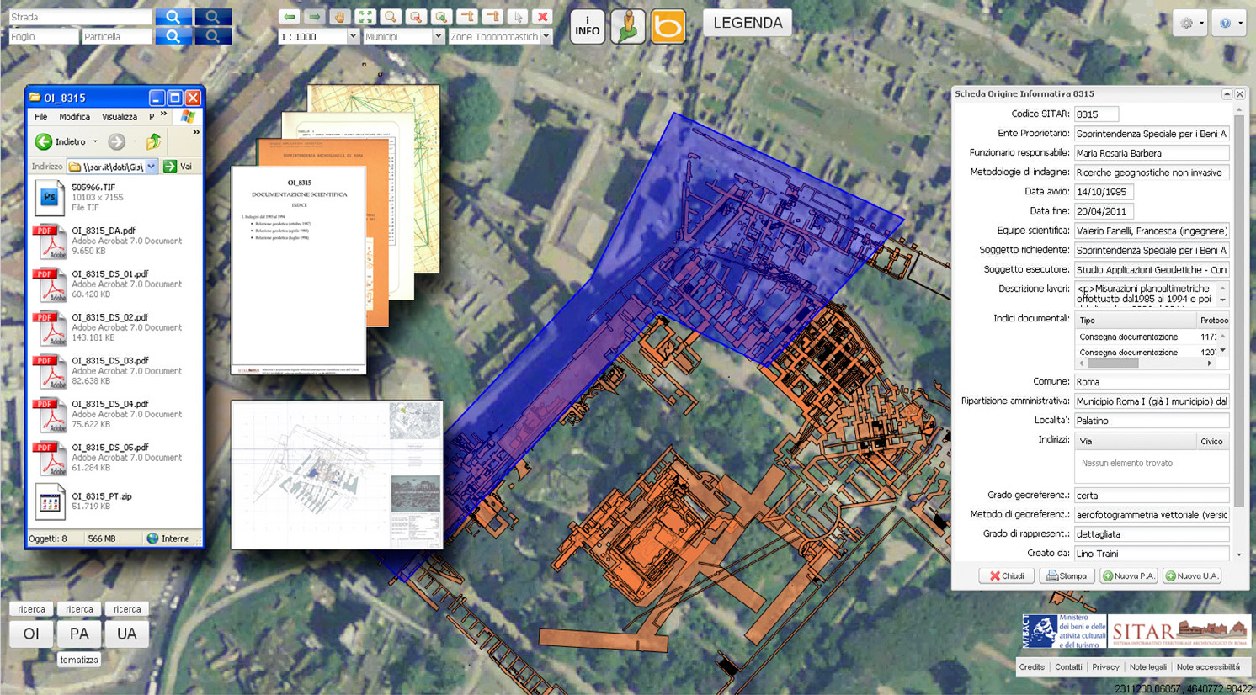This screenshot has width=1256, height=695.
Task: Open the help question mark dropdown
Action: pyautogui.click(x=1228, y=24)
